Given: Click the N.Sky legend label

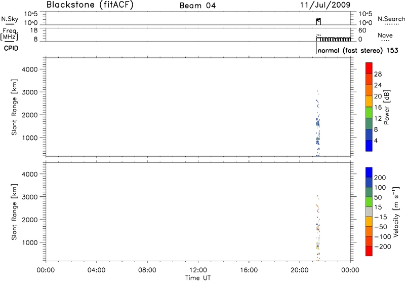Looking at the screenshot, I should coord(10,19).
